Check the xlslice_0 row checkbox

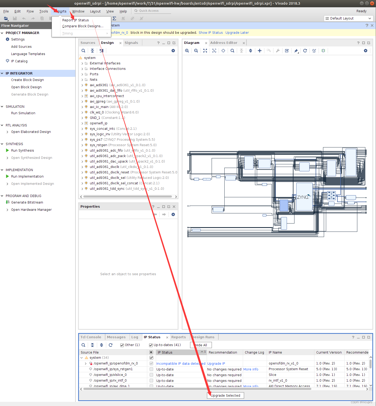coord(151,375)
